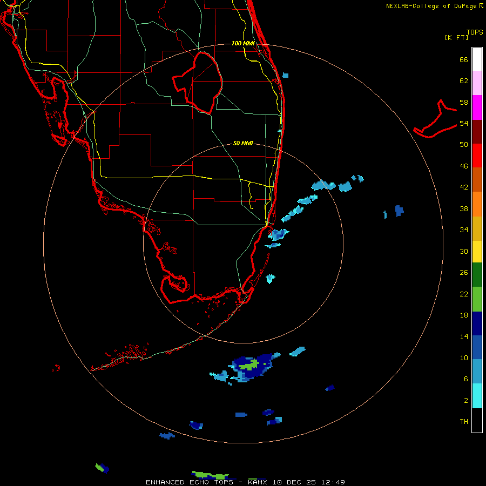Click the K FT units label

456,37
